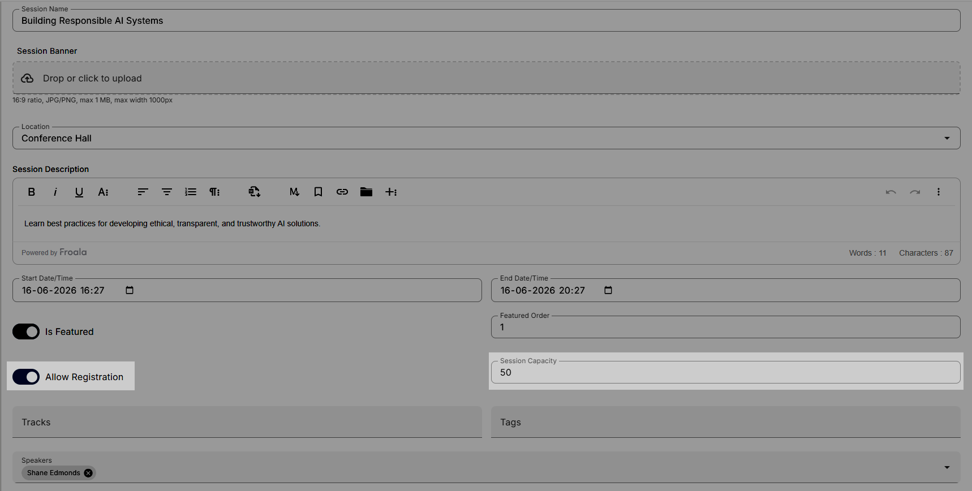Open the Tracks selection field
This screenshot has width=972, height=491.
pyautogui.click(x=247, y=422)
